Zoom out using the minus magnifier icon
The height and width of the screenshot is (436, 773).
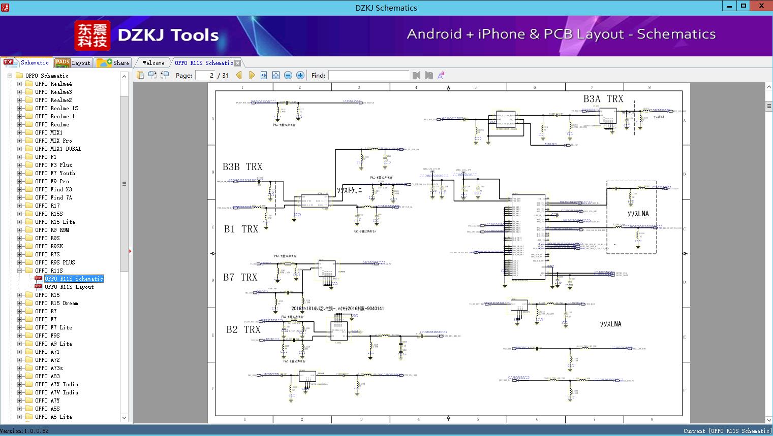click(288, 75)
